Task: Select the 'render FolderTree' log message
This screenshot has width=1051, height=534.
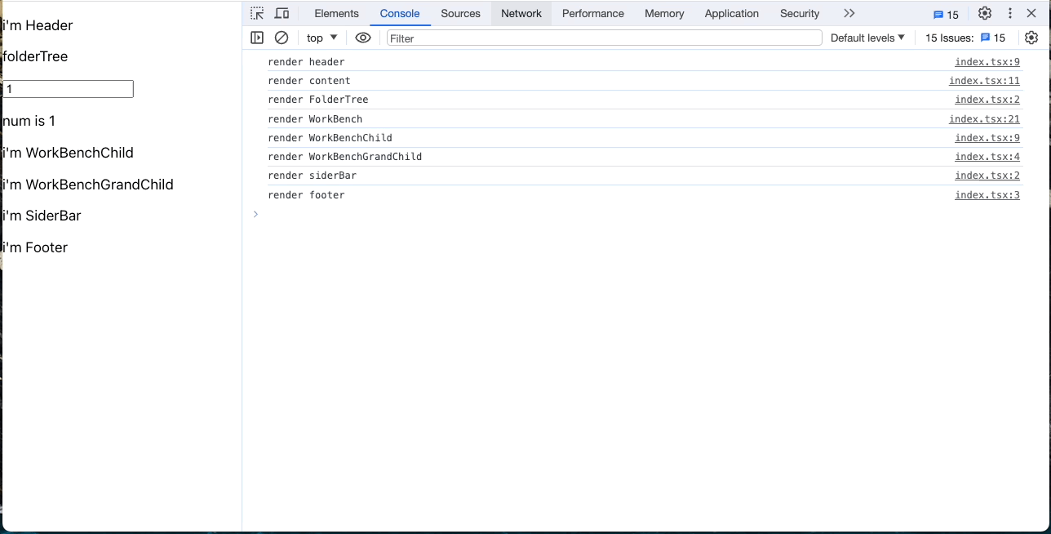Action: 318,100
